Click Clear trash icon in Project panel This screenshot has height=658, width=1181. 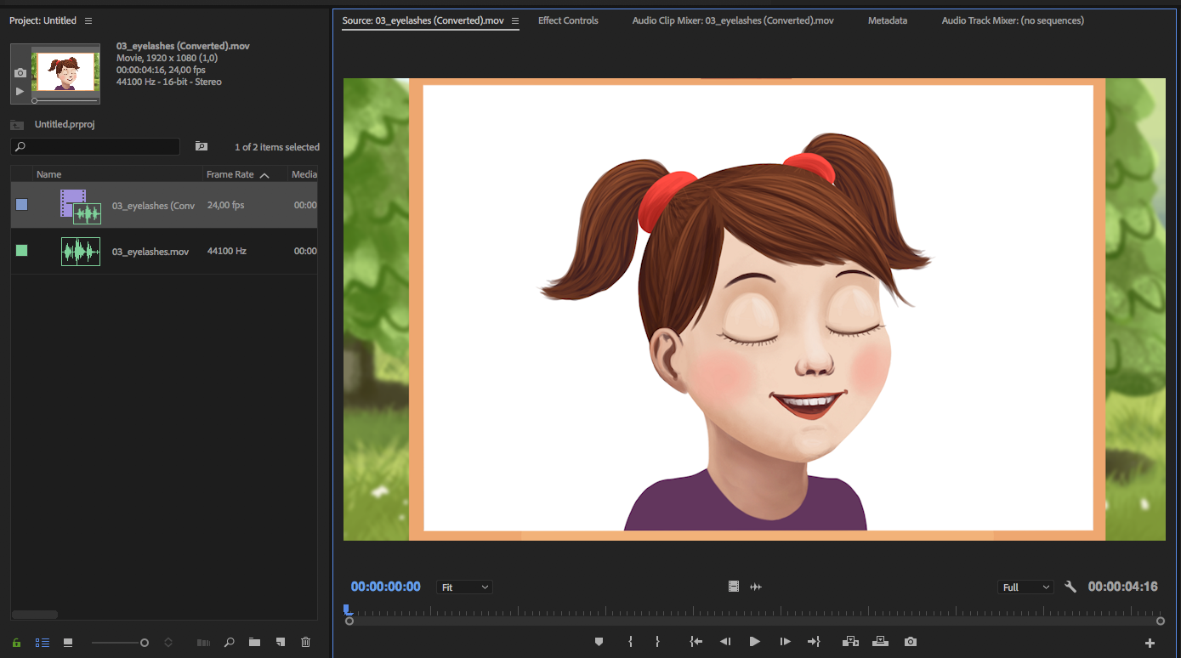coord(306,643)
